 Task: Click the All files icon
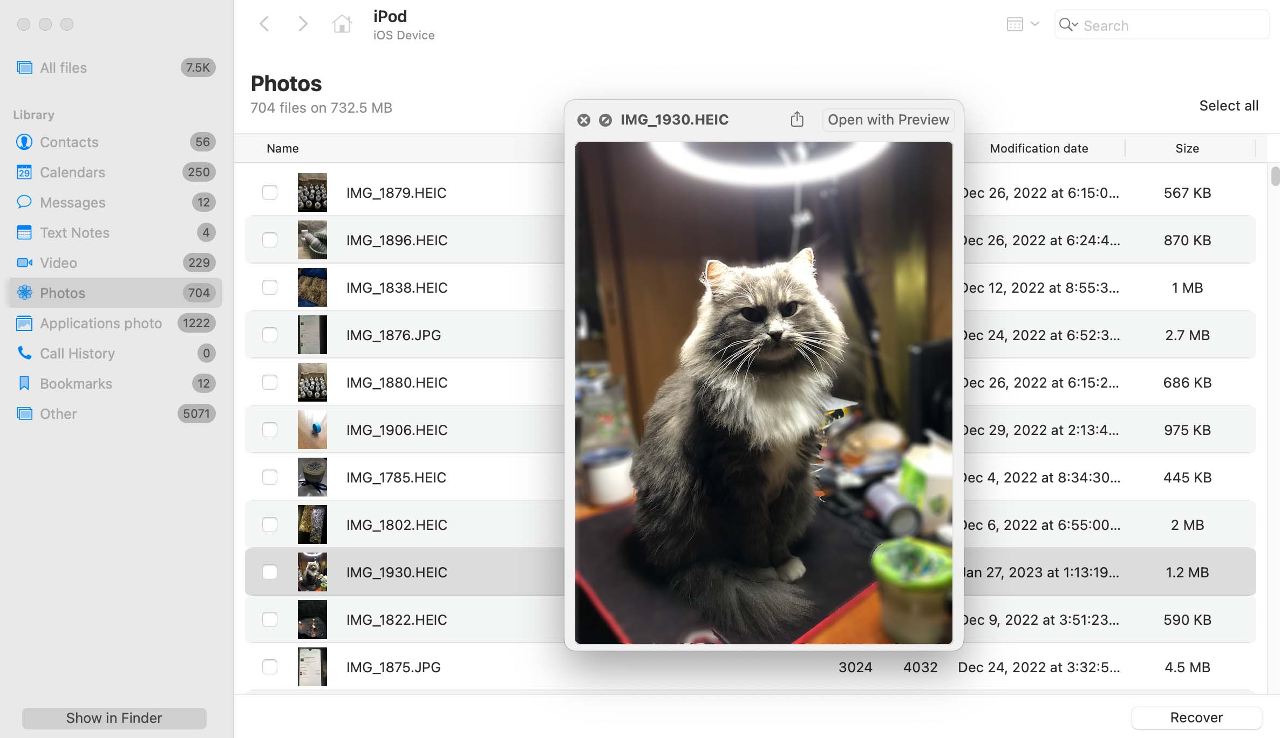(x=24, y=67)
